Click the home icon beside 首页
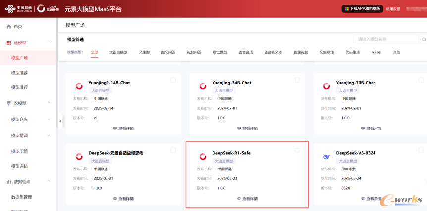Image resolution: width=427 pixels, height=211 pixels. (x=9, y=27)
